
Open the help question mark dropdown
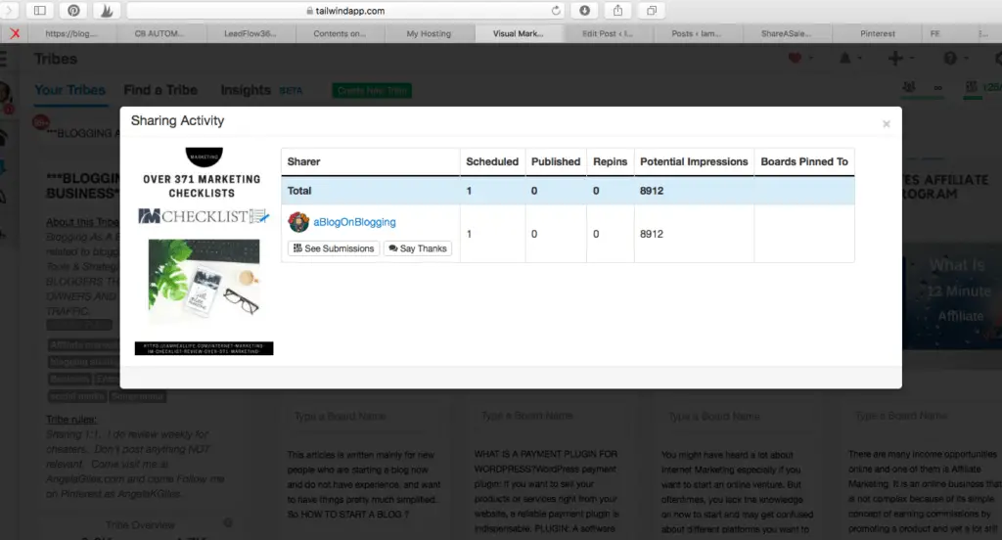[955, 58]
